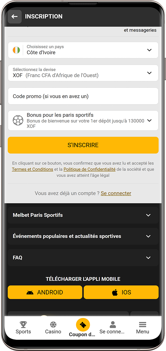166x351 pixels.
Task: Tap the yellow coupon ticket icon
Action: (x=83, y=325)
